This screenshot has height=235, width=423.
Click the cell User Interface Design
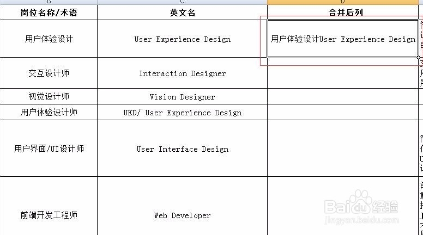click(183, 149)
